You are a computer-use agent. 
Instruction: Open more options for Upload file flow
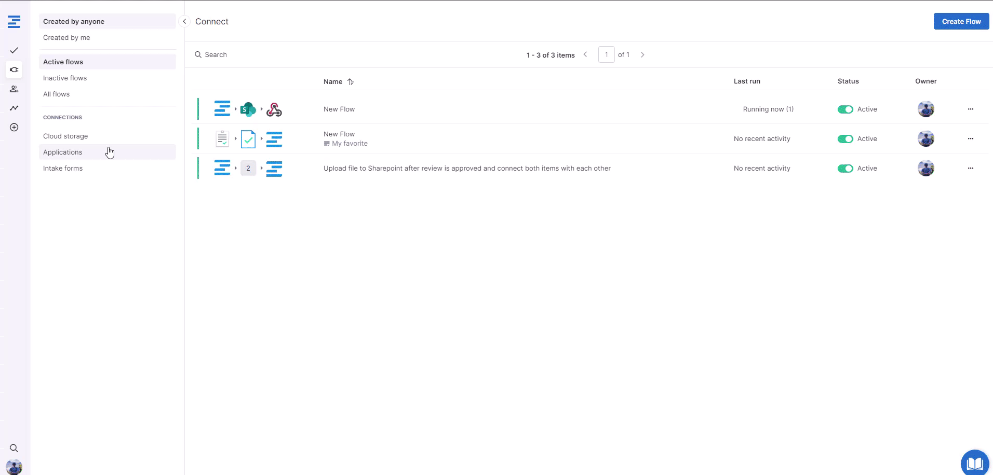[970, 169]
